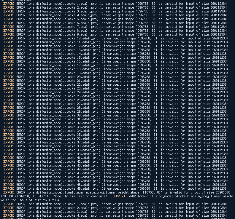Click the blocks.10.adaln_proj.linear.weight error line
The image size is (235, 219).
tap(115, 38)
